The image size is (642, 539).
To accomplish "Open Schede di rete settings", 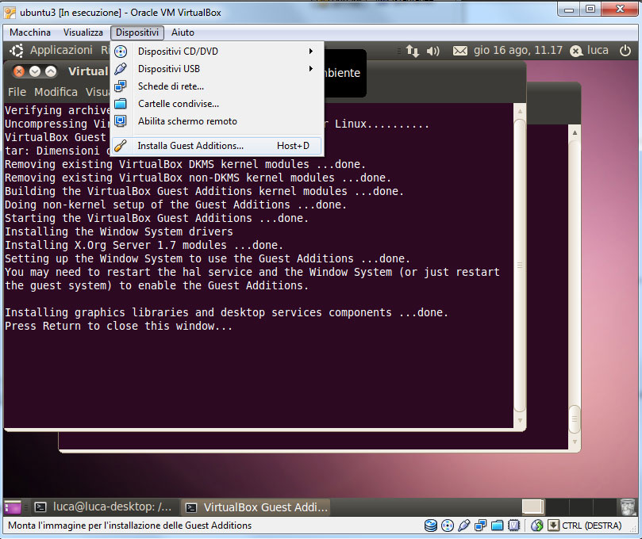I will (217, 86).
